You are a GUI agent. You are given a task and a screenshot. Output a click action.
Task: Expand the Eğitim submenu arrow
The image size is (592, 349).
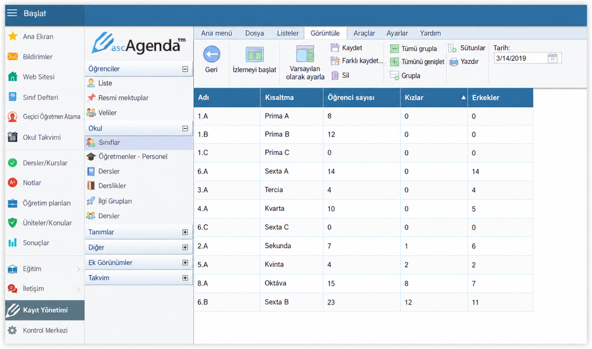78,269
